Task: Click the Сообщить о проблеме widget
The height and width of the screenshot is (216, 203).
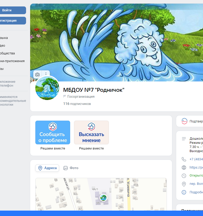Action: click(x=53, y=132)
